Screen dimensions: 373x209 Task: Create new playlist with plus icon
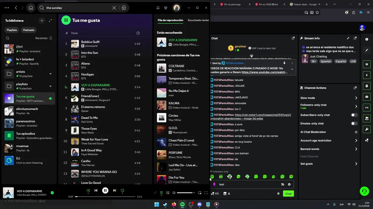(42, 20)
